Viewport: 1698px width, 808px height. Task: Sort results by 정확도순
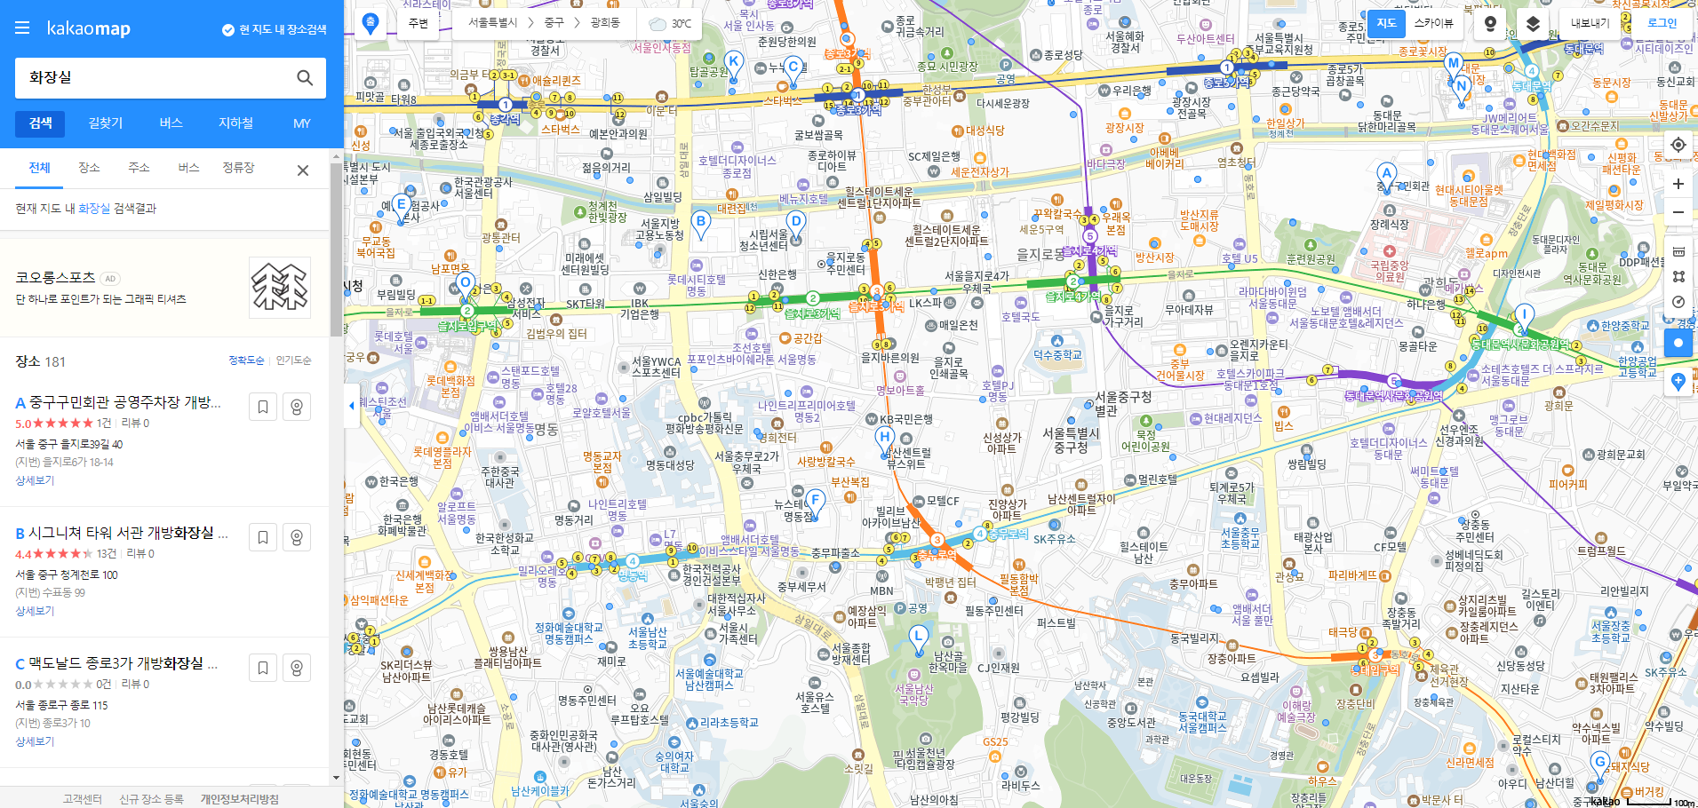click(x=246, y=360)
